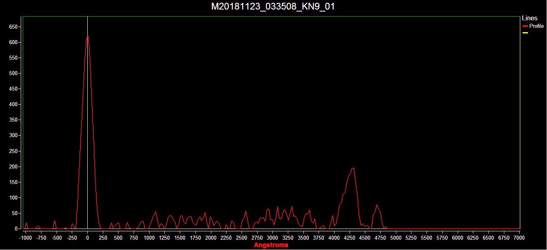Click the white vertical marker line at zero

pyautogui.click(x=87, y=119)
